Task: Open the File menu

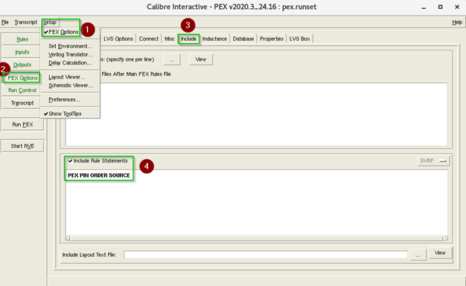Action: (5, 22)
